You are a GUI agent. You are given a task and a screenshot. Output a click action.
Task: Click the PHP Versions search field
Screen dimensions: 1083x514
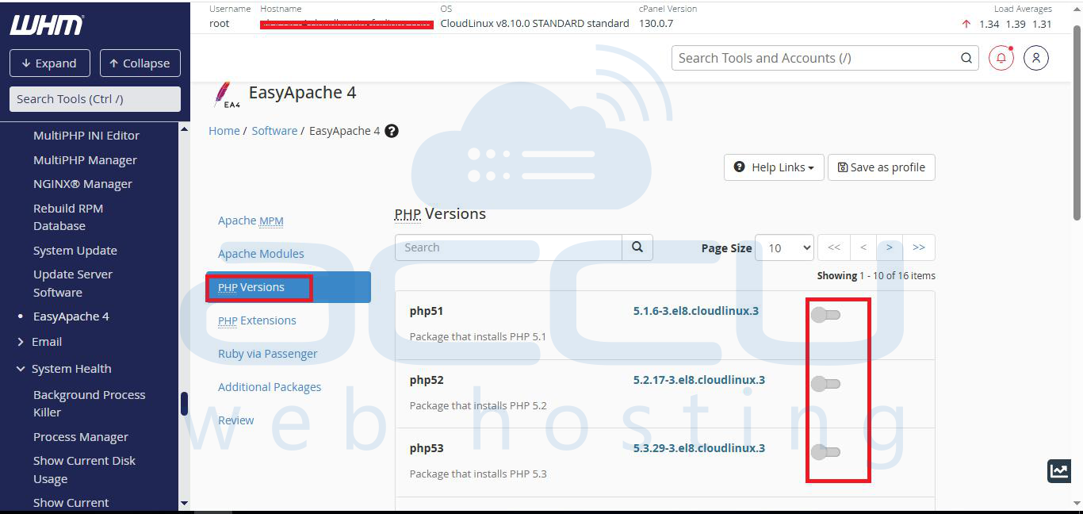pyautogui.click(x=508, y=247)
